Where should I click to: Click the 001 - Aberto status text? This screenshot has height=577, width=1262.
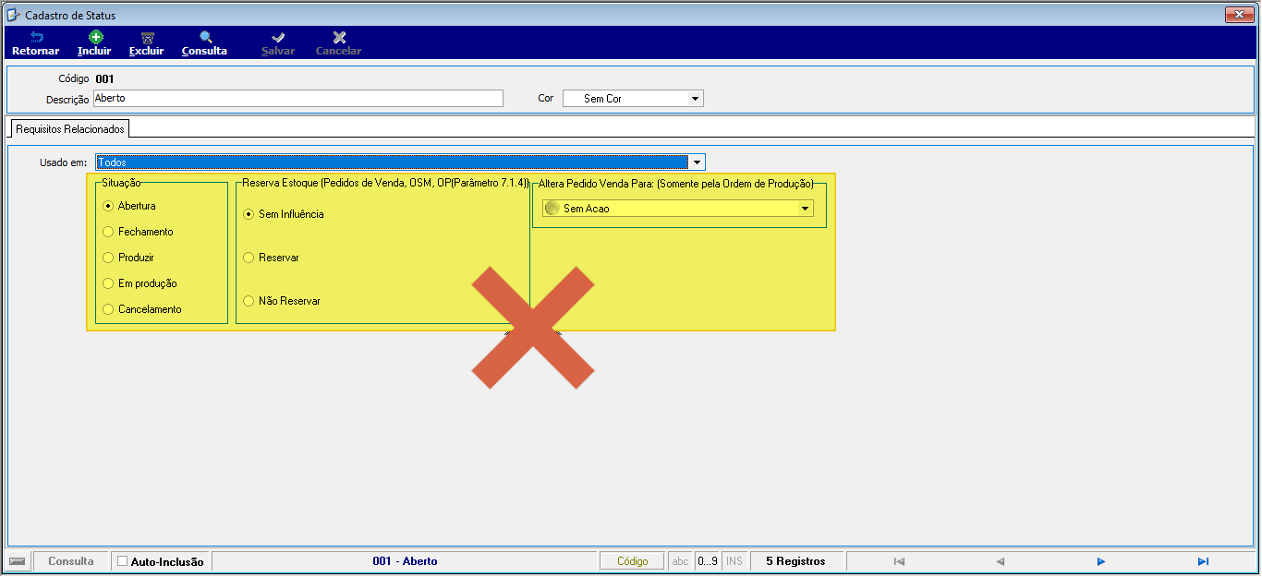coord(405,561)
